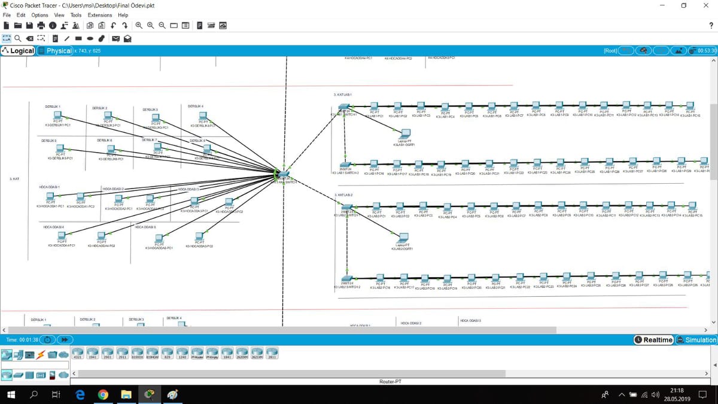718x404 pixels.
Task: Click the Save file icon
Action: [29, 26]
